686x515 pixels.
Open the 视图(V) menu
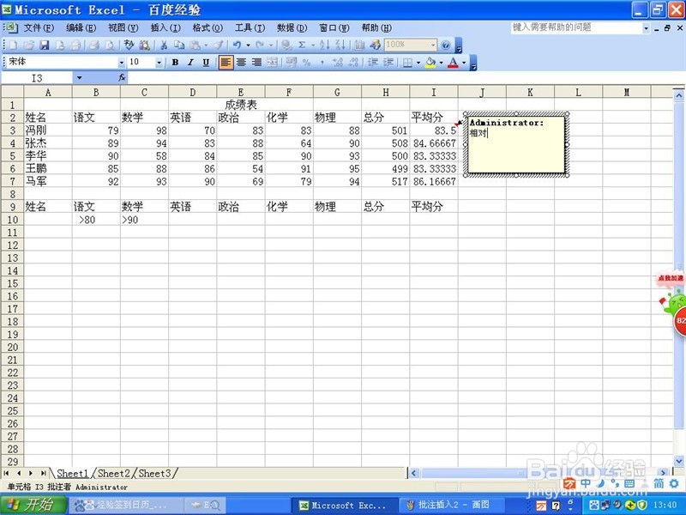click(123, 28)
